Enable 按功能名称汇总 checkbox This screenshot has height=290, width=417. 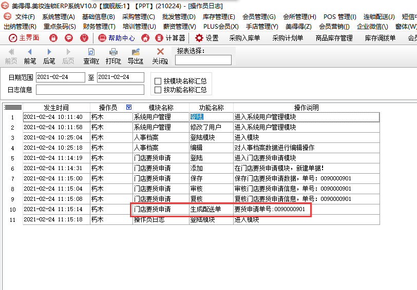158,90
